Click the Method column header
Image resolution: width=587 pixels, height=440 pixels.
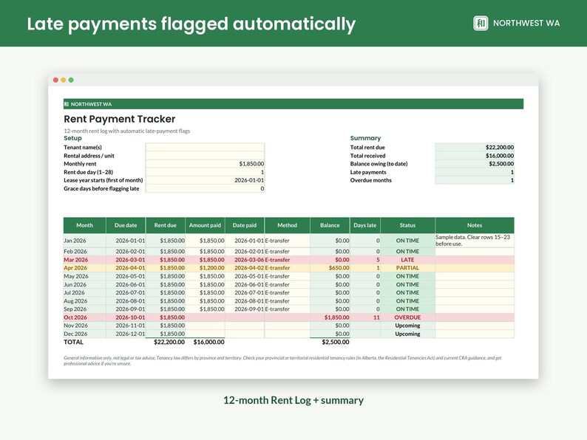pyautogui.click(x=287, y=225)
